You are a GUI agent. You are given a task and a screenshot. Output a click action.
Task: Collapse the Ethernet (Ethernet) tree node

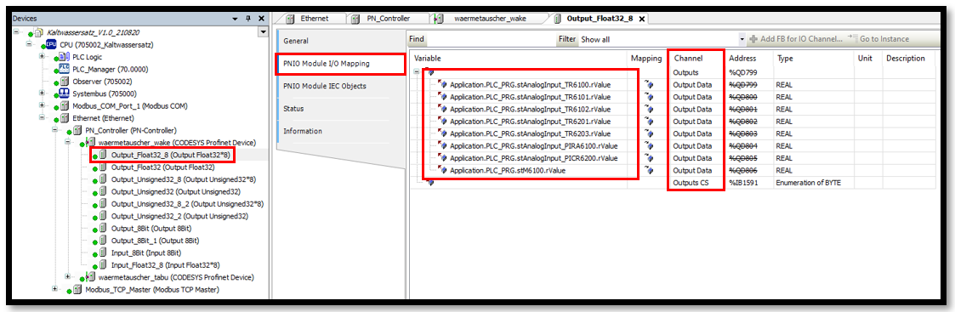(x=43, y=117)
